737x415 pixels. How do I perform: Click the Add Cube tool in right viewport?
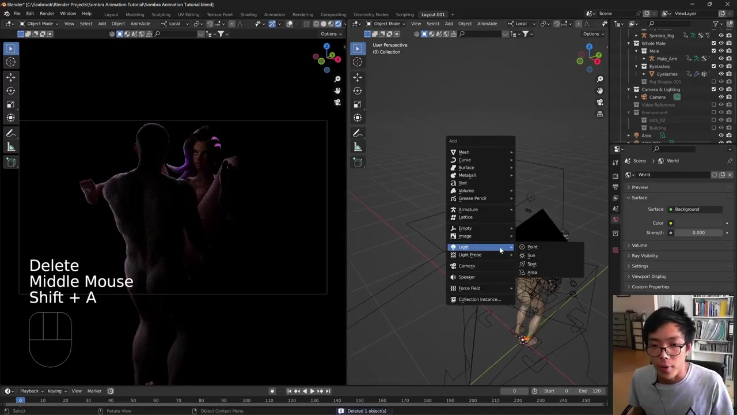[x=358, y=162]
